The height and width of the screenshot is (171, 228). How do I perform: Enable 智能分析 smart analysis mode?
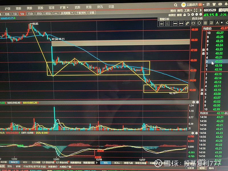[165, 19]
